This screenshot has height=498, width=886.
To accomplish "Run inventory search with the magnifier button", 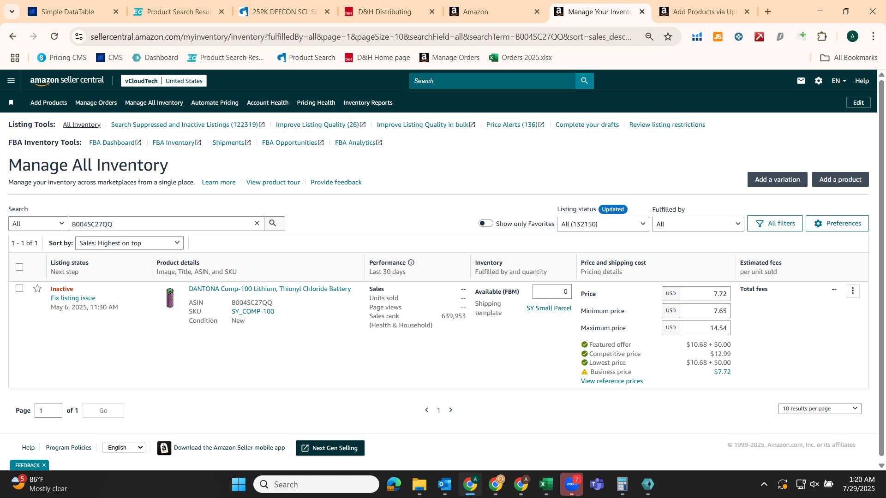I will point(274,223).
